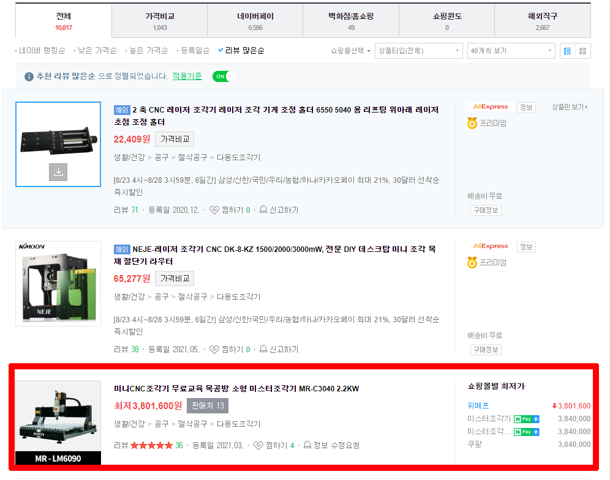Image resolution: width=610 pixels, height=480 pixels.
Task: Click 구매정보 button in NEJE listing
Action: pos(486,350)
